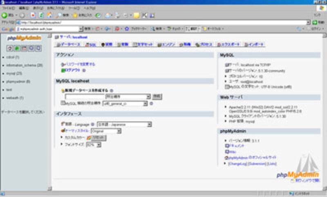Open the address bar history dropdown arrow

tap(308, 22)
